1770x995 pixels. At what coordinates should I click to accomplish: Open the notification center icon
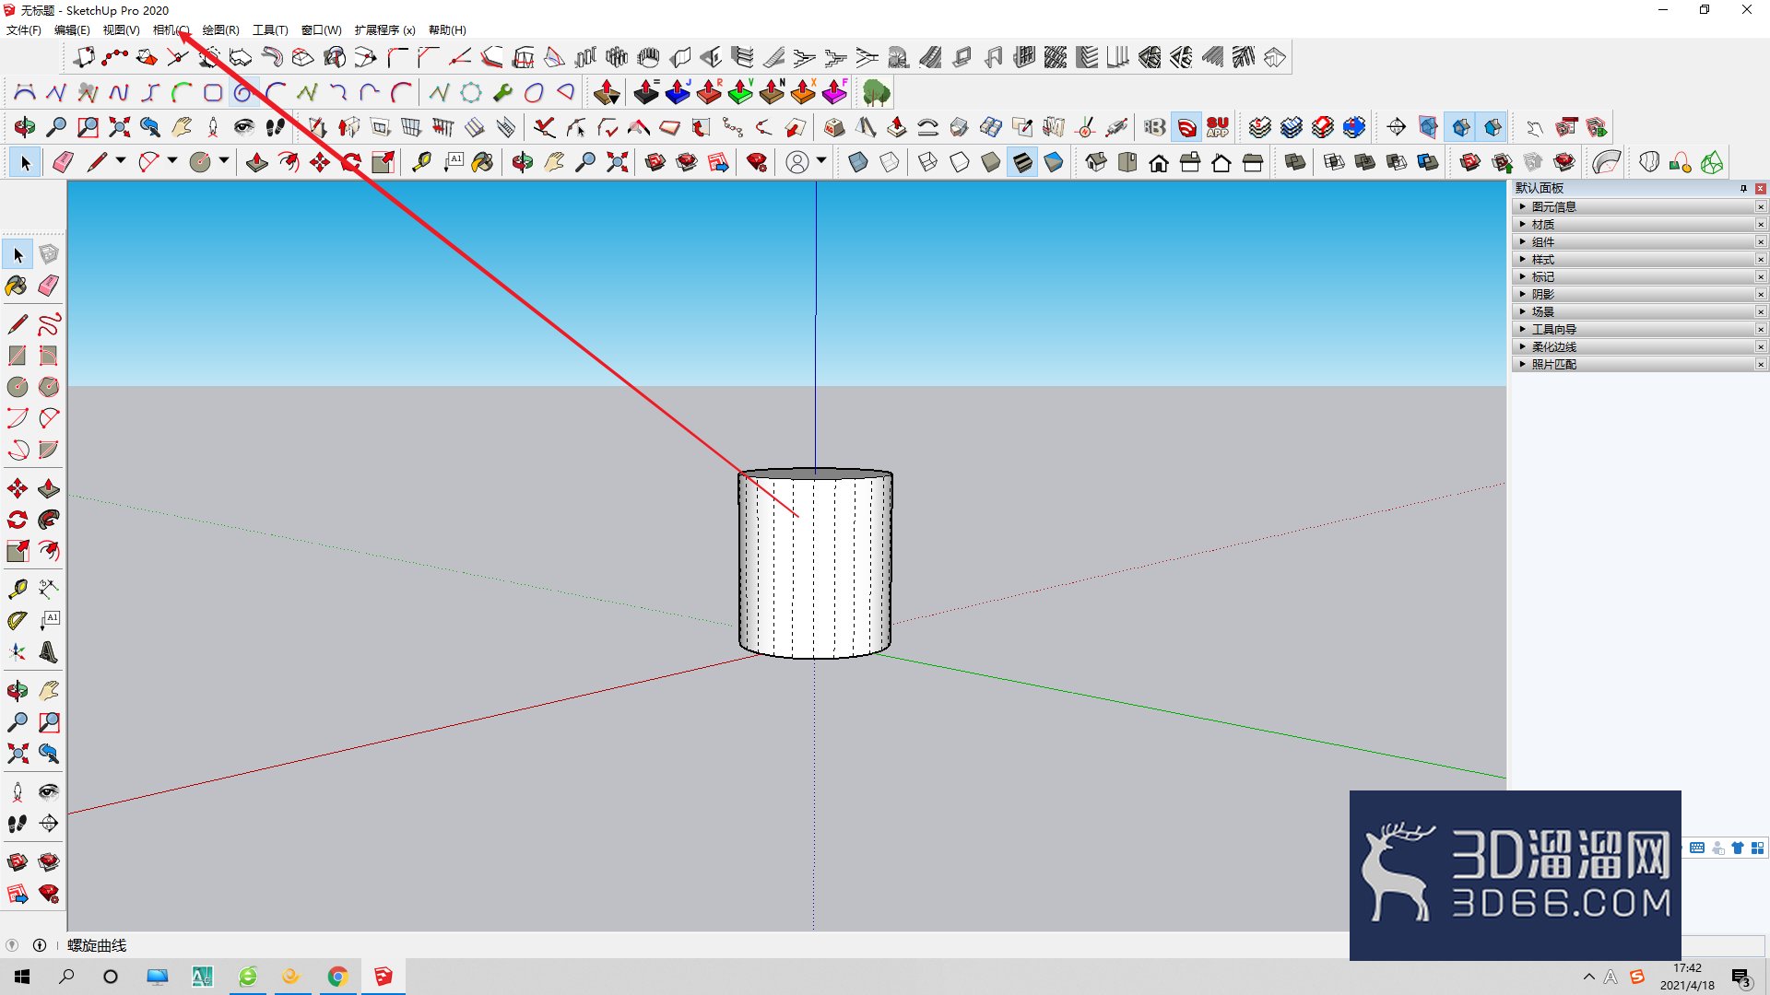1741,977
